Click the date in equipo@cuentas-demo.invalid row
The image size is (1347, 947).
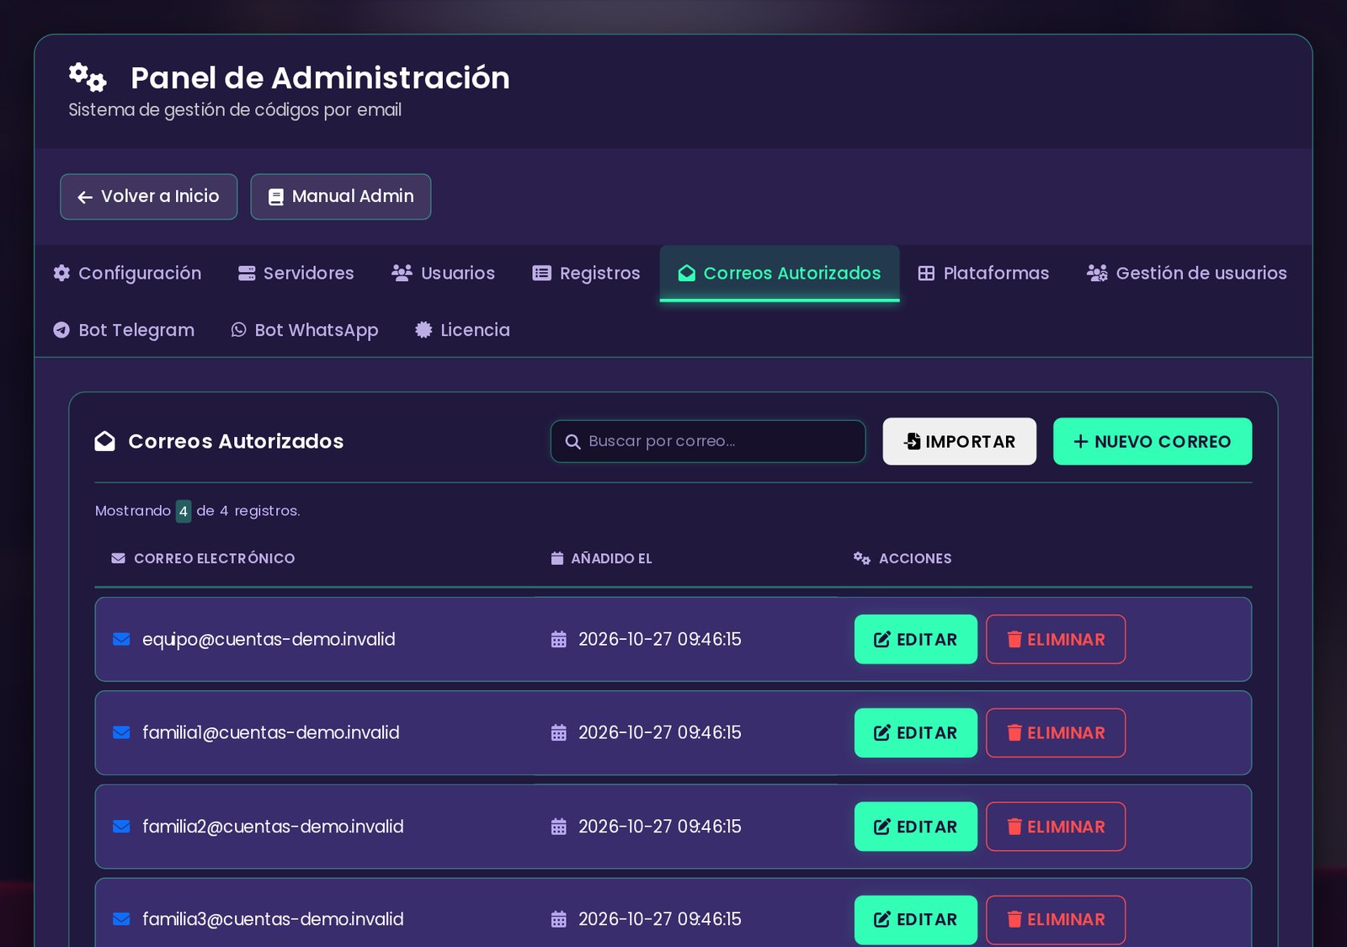[x=660, y=640]
